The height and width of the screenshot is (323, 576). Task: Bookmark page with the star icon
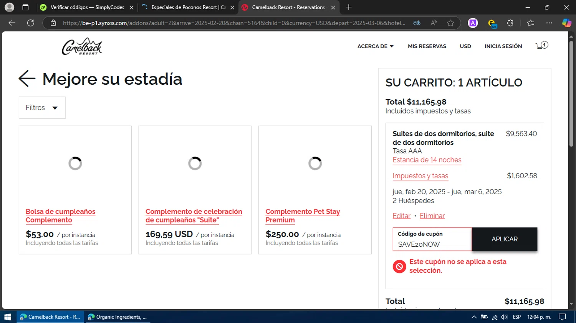450,23
